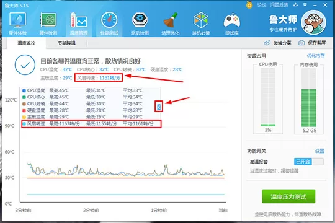Image resolution: width=335 pixels, height=223 pixels.
Task: Click 平均:1161转/分 in the fan legend row
Action: [x=138, y=123]
